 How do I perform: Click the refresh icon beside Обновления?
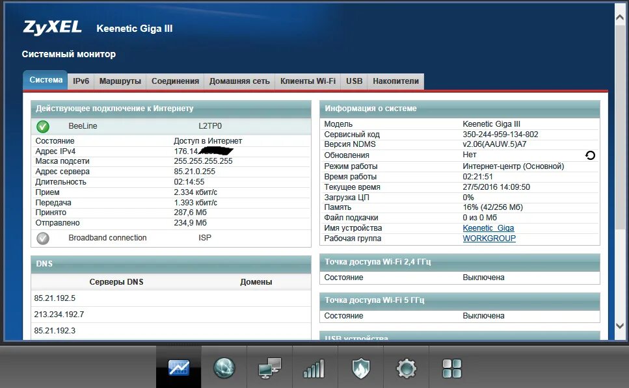coord(590,155)
